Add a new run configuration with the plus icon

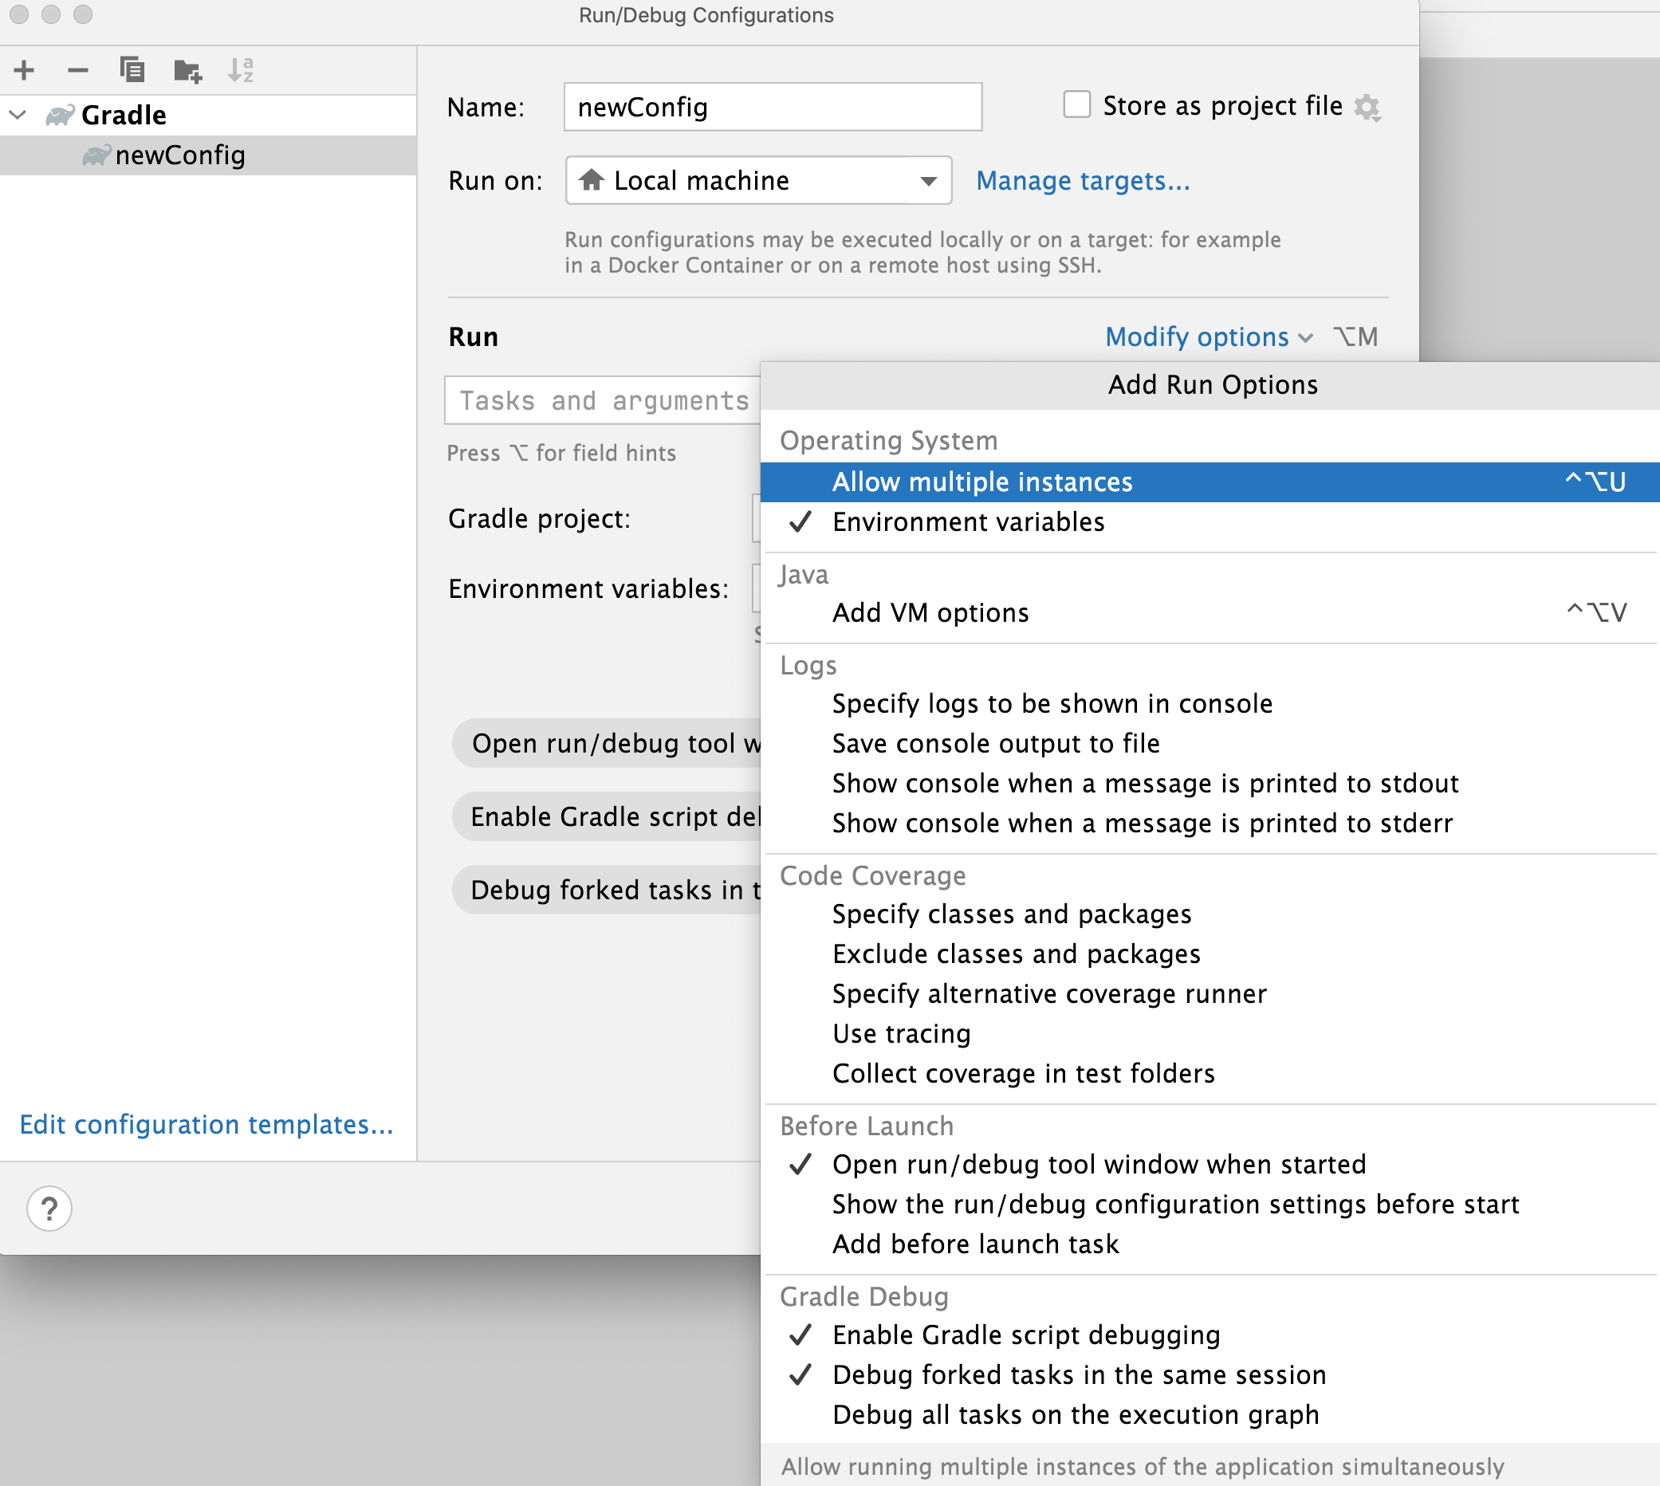point(24,69)
